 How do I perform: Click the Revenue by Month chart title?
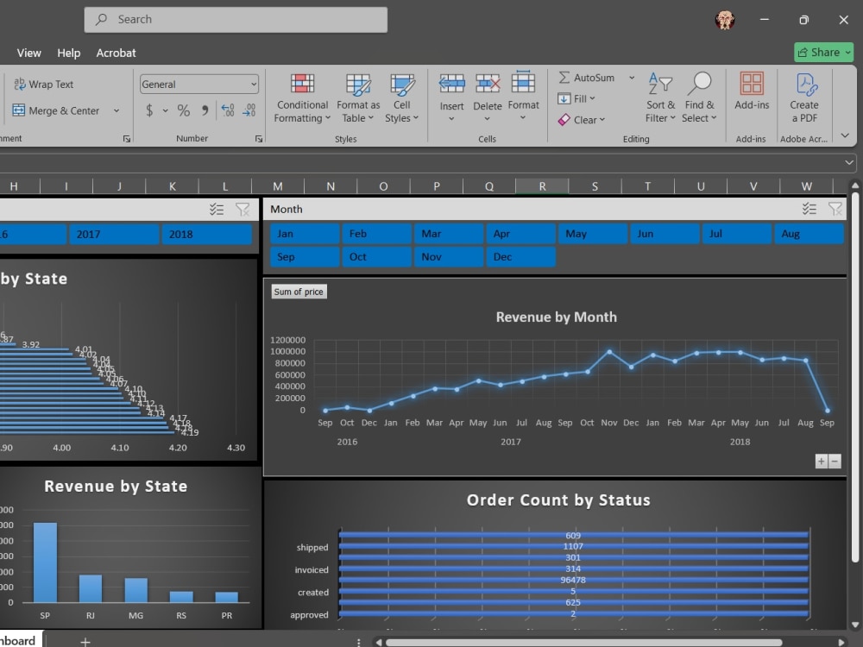[556, 317]
